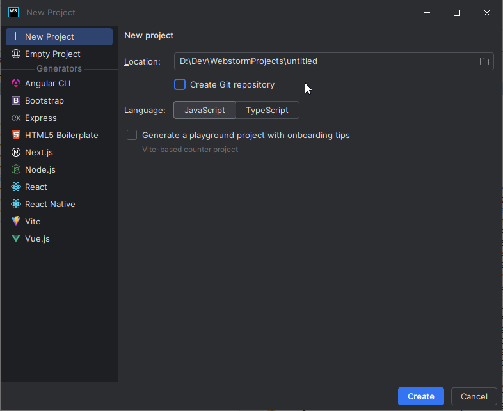Click into the Location path field
Image resolution: width=503 pixels, height=411 pixels.
[x=333, y=61]
